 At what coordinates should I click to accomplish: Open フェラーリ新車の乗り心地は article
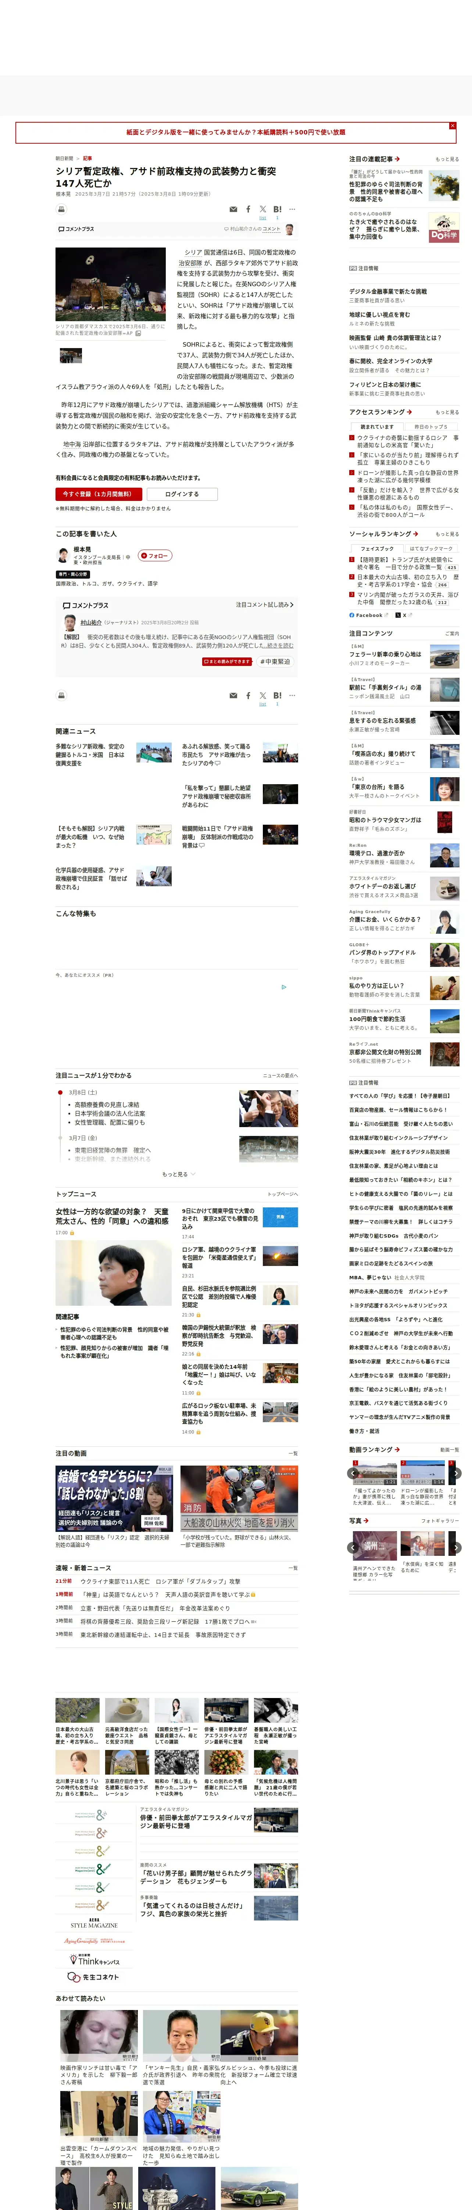pyautogui.click(x=386, y=655)
